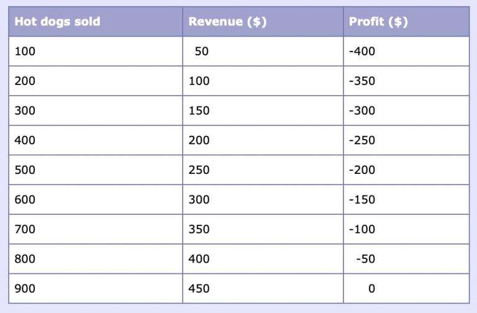Select the profit cell showing -150

pos(363,200)
